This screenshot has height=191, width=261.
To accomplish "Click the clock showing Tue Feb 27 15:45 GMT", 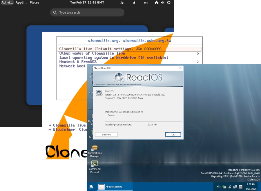I will click(x=87, y=3).
